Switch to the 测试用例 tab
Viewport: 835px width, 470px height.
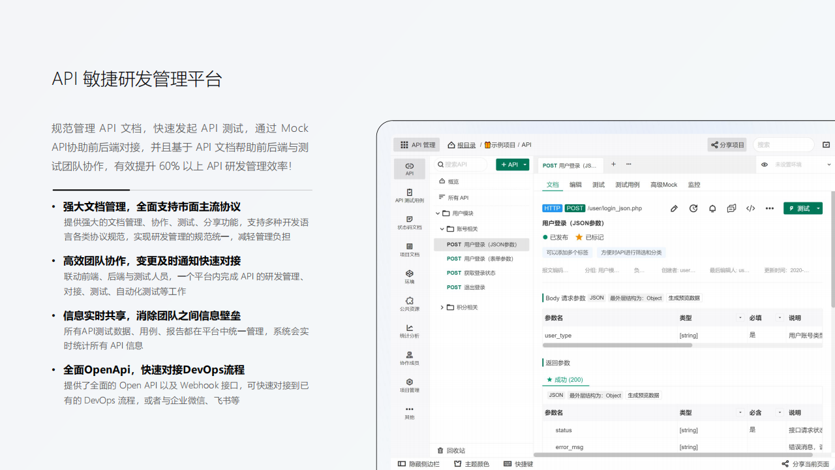click(x=627, y=185)
